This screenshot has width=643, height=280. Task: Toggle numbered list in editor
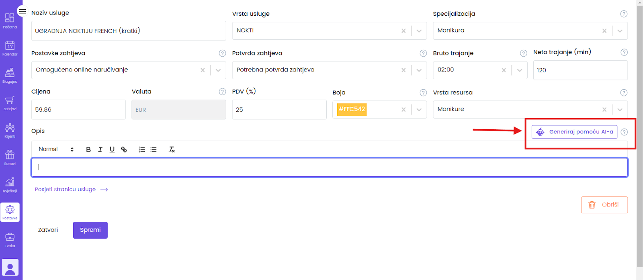click(141, 149)
